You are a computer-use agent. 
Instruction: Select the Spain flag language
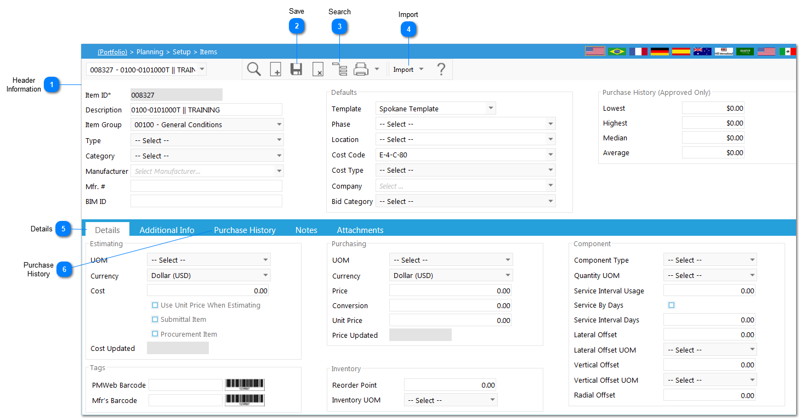[681, 52]
